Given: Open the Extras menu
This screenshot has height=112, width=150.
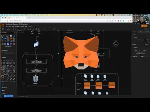Looking at the screenshot, I should pyautogui.click(x=22, y=26).
